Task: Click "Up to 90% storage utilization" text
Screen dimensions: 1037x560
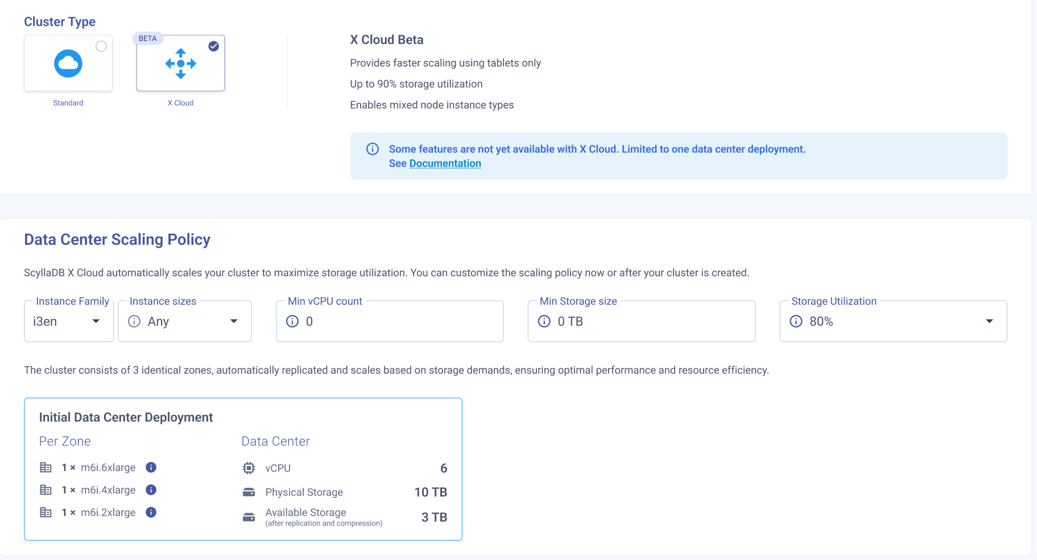Action: click(416, 84)
